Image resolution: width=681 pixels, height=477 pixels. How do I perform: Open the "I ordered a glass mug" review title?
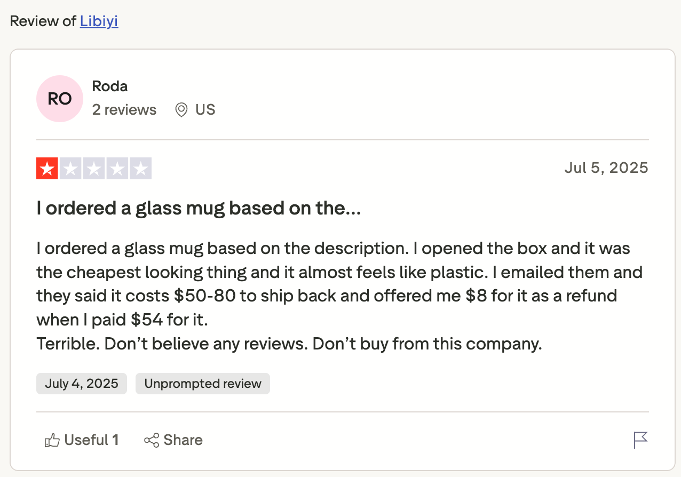(x=199, y=208)
